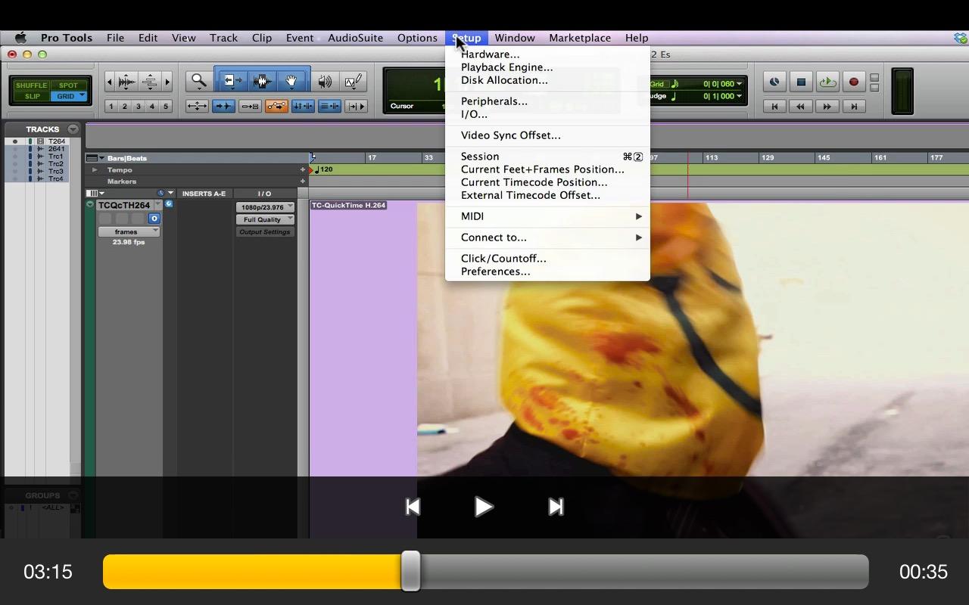Select the Trim tool
This screenshot has width=969, height=605.
click(x=232, y=81)
